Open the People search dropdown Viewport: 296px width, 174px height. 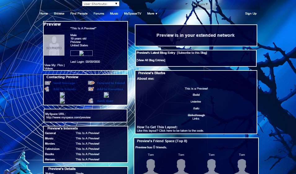(201, 4)
